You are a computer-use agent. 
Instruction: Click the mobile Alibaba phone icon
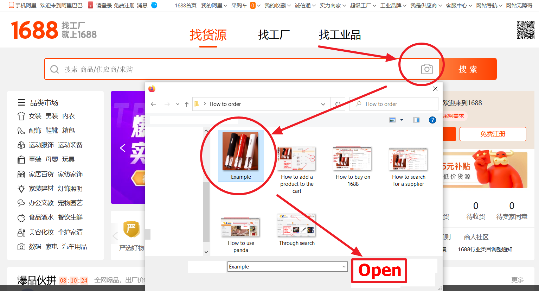pyautogui.click(x=11, y=5)
